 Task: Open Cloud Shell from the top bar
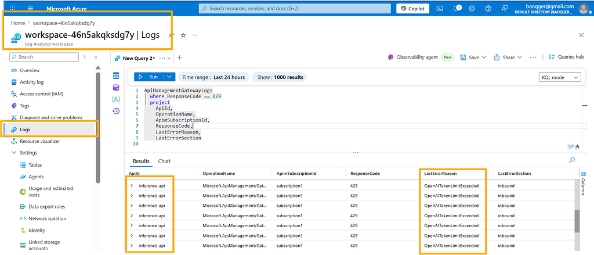(x=440, y=8)
